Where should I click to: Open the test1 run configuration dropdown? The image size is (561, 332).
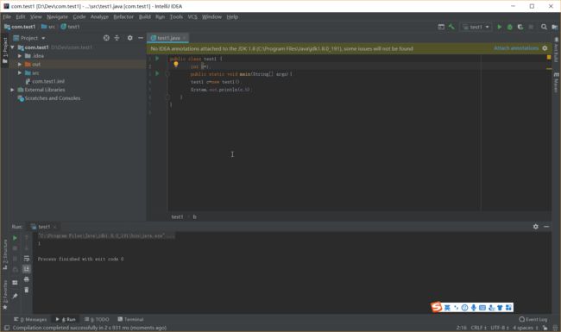point(476,27)
